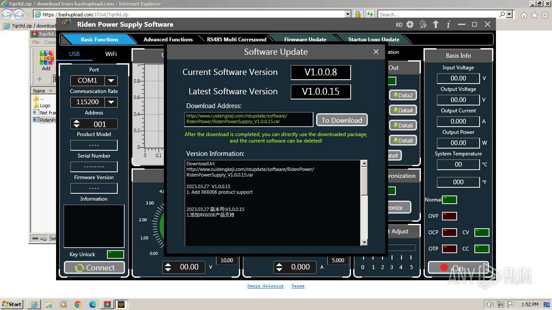Click To Download button
Image resolution: width=552 pixels, height=310 pixels.
click(342, 120)
